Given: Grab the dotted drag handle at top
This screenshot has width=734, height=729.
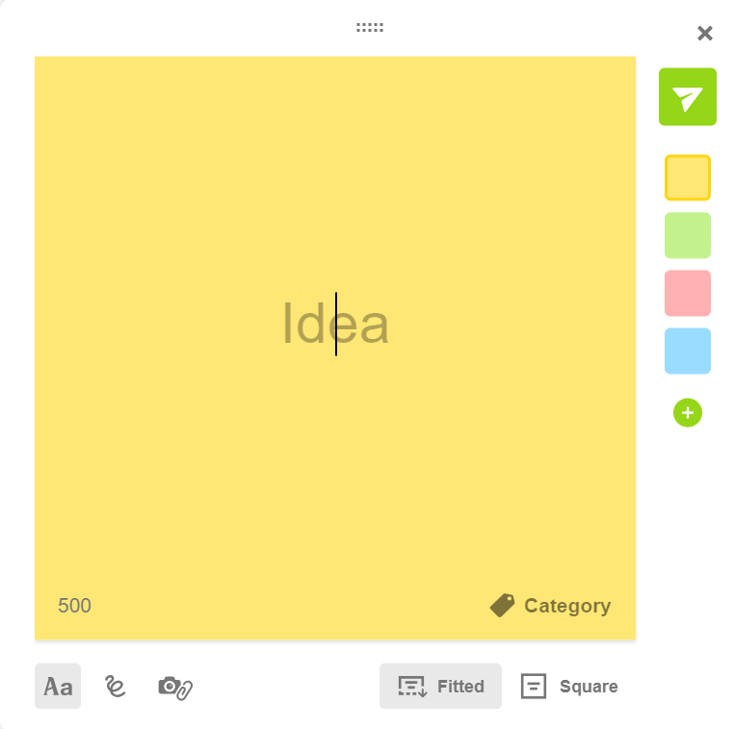Looking at the screenshot, I should tap(370, 28).
